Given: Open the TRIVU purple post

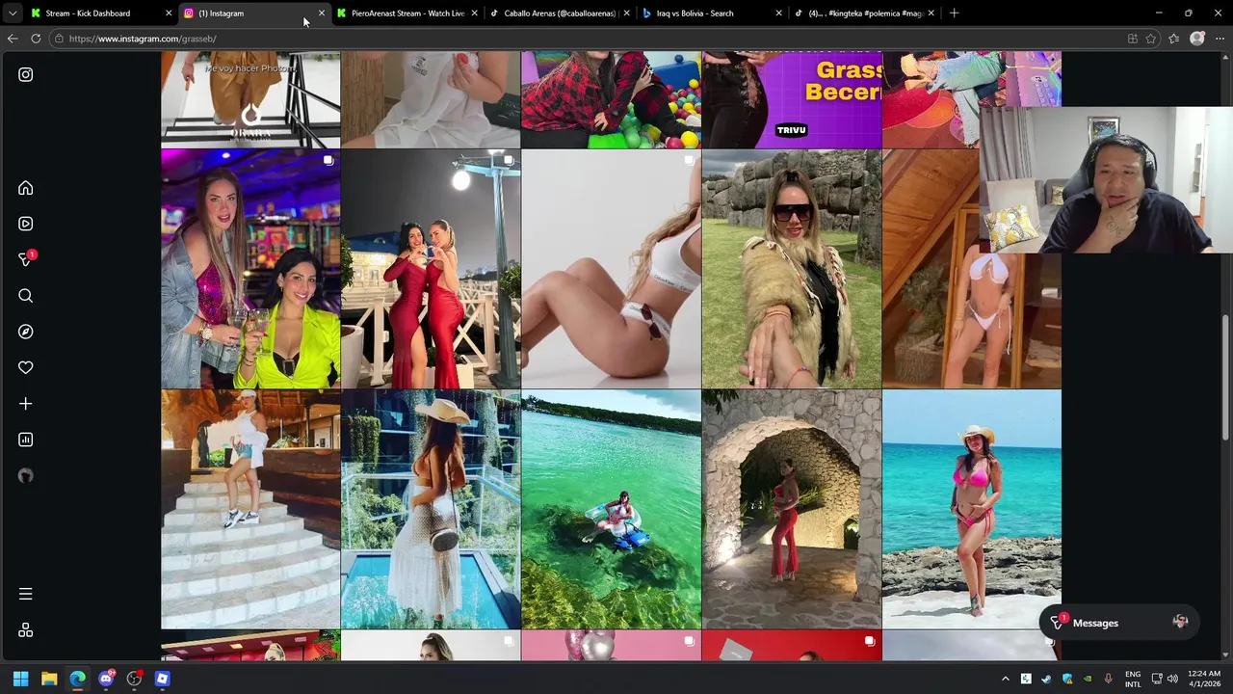Looking at the screenshot, I should pyautogui.click(x=791, y=99).
